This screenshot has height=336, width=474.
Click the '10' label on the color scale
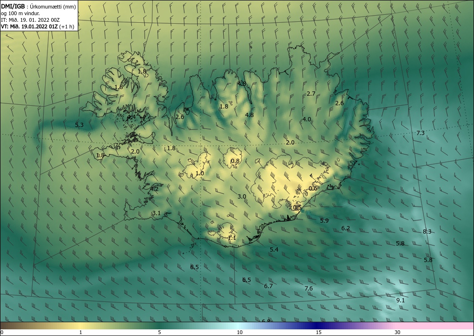click(x=239, y=333)
